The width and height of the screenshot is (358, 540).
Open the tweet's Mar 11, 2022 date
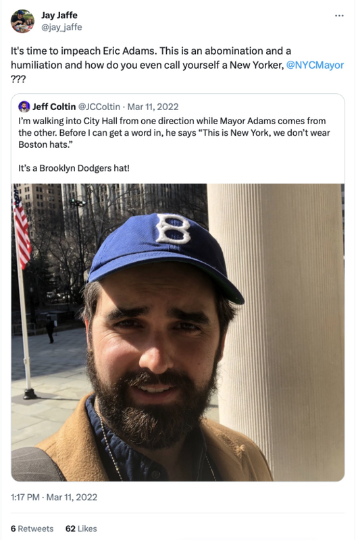72,497
